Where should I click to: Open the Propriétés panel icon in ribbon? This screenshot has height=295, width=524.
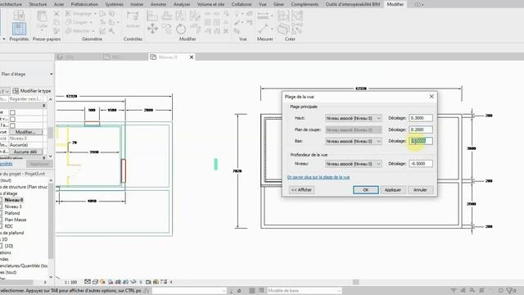tap(19, 29)
